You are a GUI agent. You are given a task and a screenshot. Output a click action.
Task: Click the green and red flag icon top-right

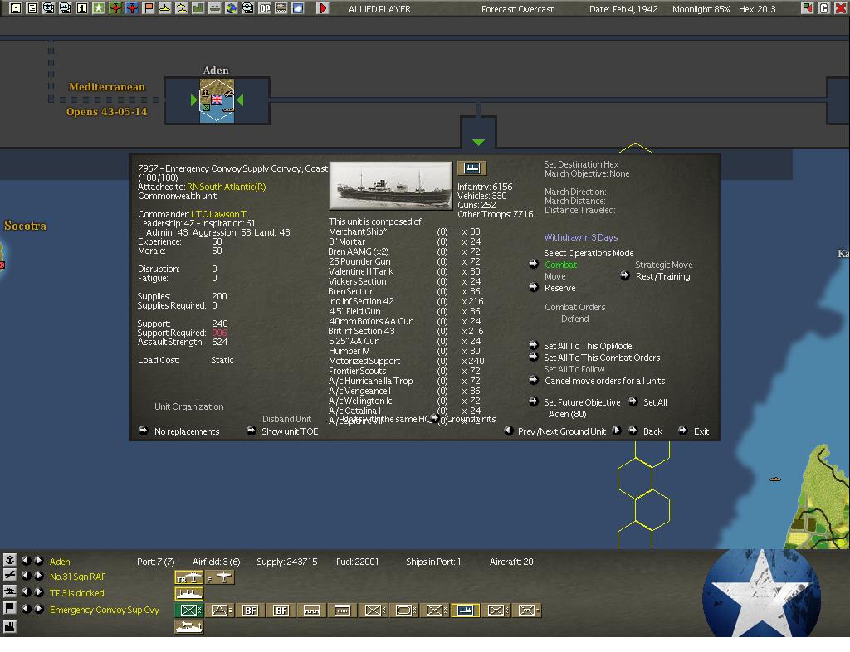808,8
